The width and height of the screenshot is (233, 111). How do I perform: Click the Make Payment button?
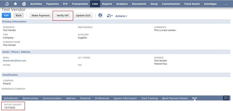coord(41,15)
